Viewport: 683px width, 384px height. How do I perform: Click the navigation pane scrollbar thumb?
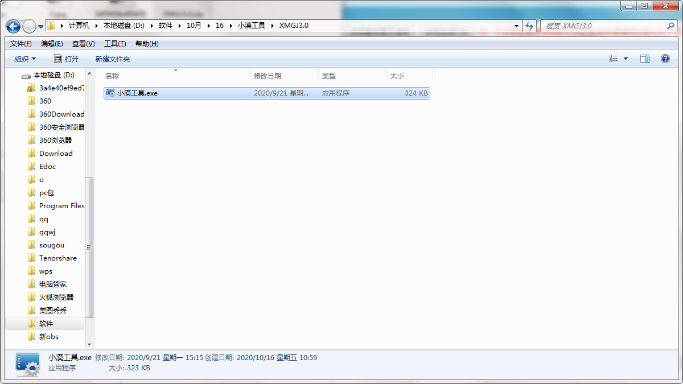tap(89, 247)
